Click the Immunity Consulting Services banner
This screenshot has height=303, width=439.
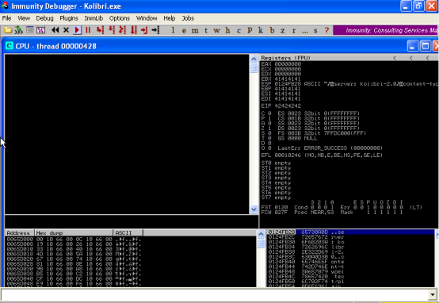tap(386, 30)
